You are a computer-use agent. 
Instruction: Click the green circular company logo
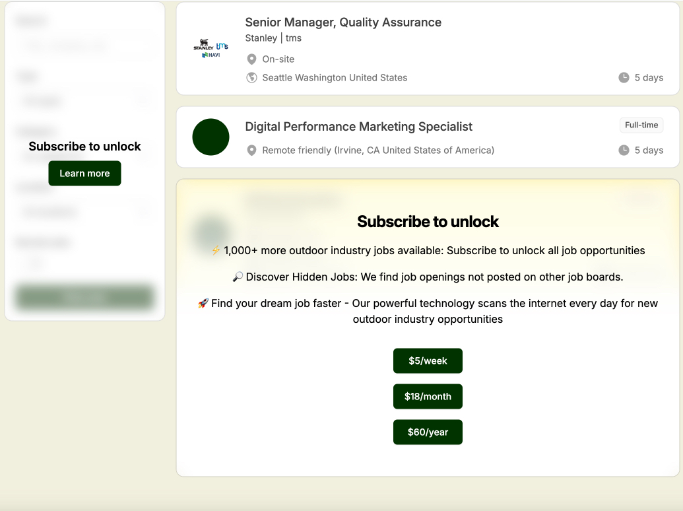211,137
